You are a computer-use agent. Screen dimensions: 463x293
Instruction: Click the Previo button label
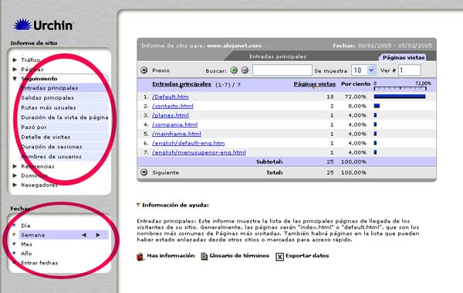tap(161, 70)
